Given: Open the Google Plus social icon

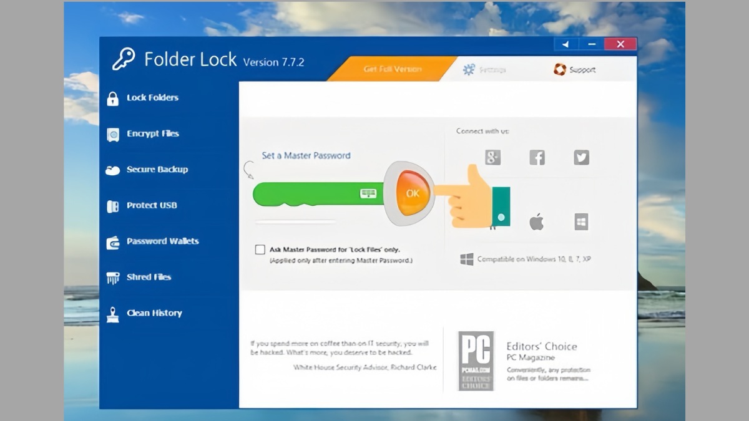Looking at the screenshot, I should 493,157.
